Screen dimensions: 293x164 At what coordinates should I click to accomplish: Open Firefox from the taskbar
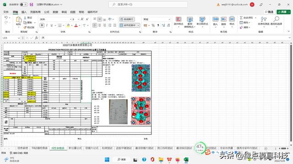178,159
